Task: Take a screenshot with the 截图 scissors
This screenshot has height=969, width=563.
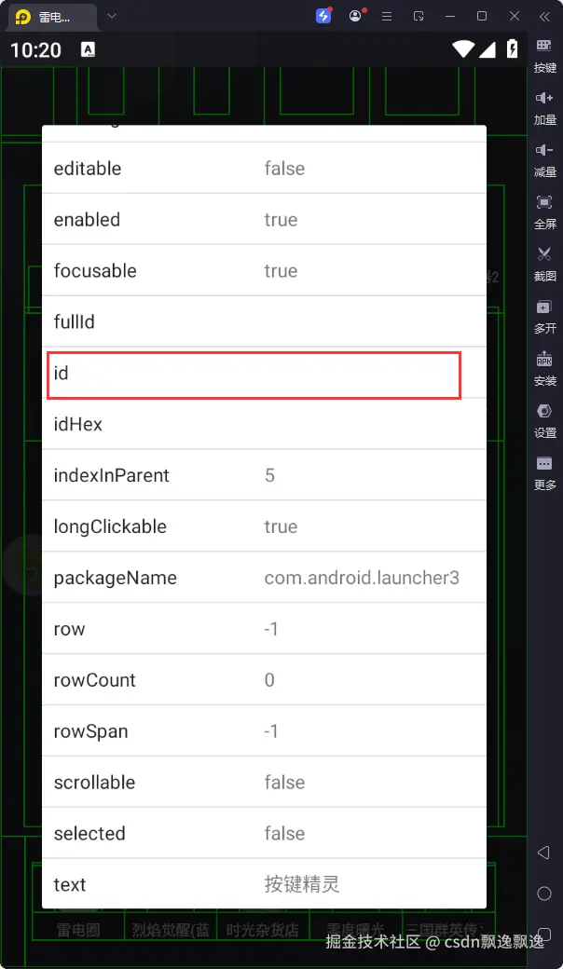Action: (x=544, y=263)
